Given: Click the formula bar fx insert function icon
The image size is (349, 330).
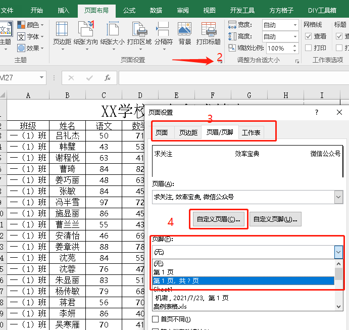Looking at the screenshot, I should pos(108,78).
